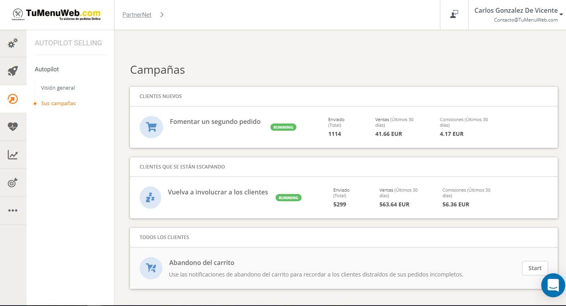Select Sus campañas in the sidebar
The width and height of the screenshot is (566, 306).
tap(58, 103)
